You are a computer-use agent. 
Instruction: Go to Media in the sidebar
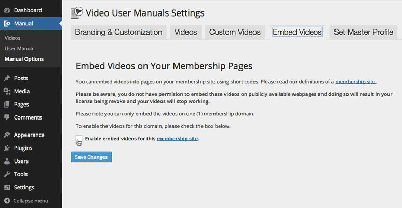point(22,91)
